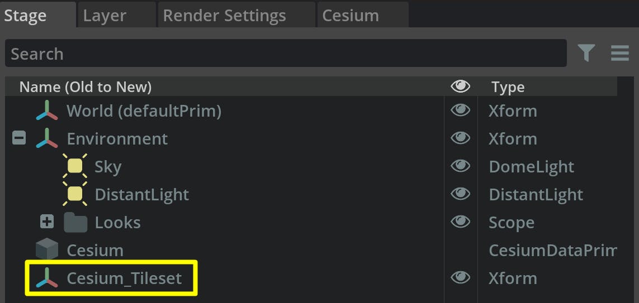The image size is (639, 303).
Task: Switch to the Layer tab
Action: 105,16
